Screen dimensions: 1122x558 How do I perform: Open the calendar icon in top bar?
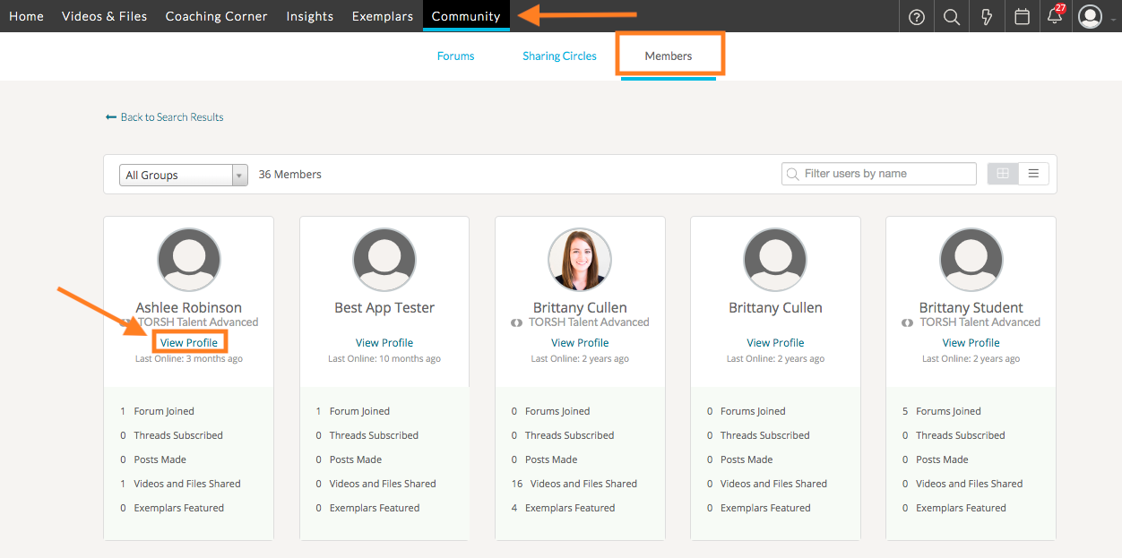[x=1022, y=17]
